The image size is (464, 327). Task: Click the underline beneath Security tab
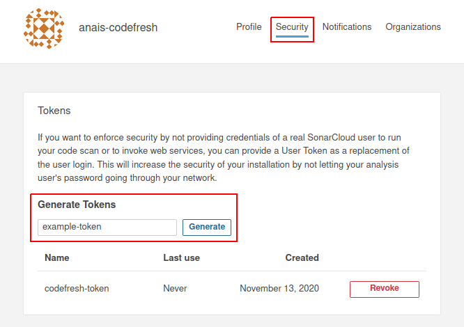click(x=292, y=37)
